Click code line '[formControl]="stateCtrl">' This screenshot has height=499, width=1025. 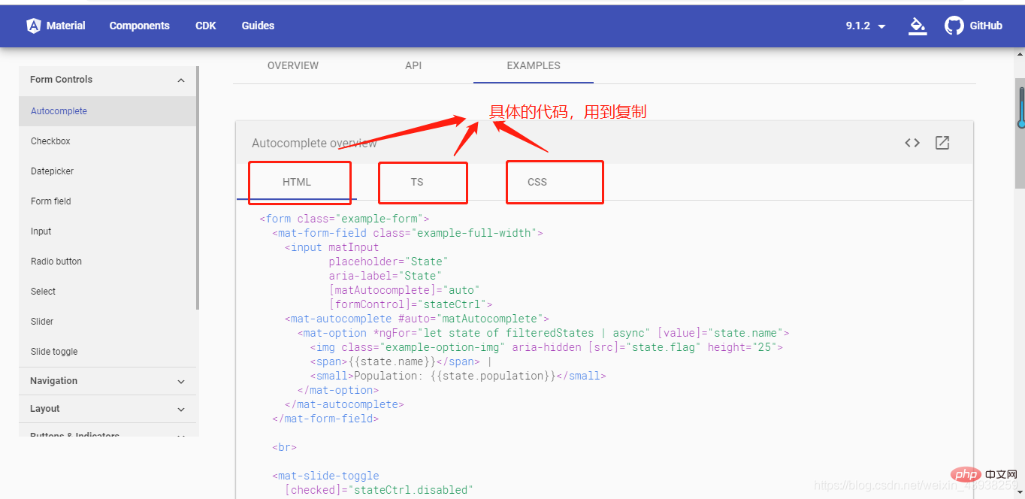[x=410, y=304]
